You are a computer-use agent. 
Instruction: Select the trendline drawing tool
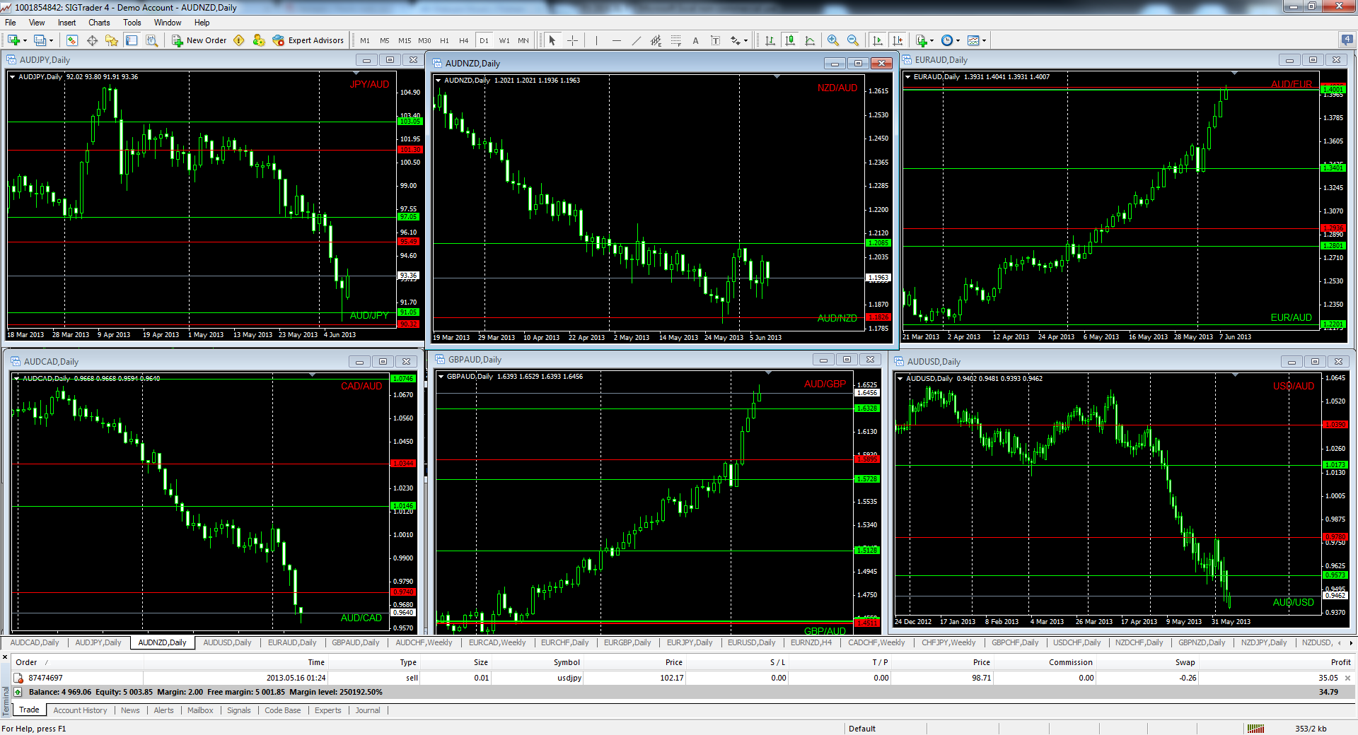[636, 40]
